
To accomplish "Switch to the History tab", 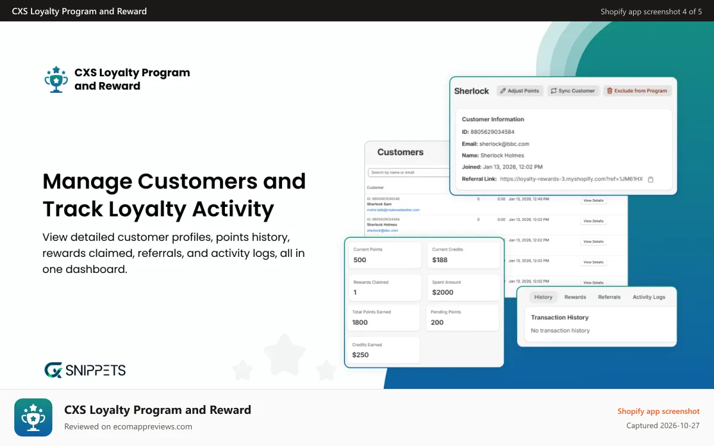I will 543,297.
